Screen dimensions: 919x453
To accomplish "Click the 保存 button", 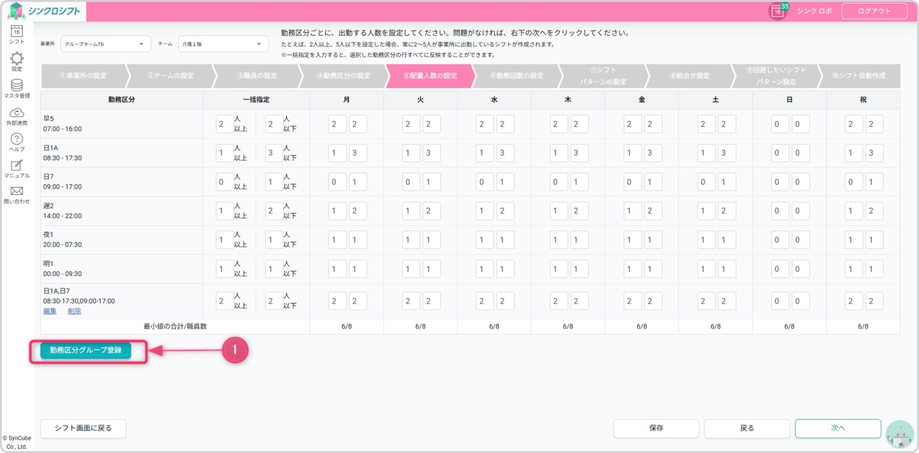I will pos(656,428).
